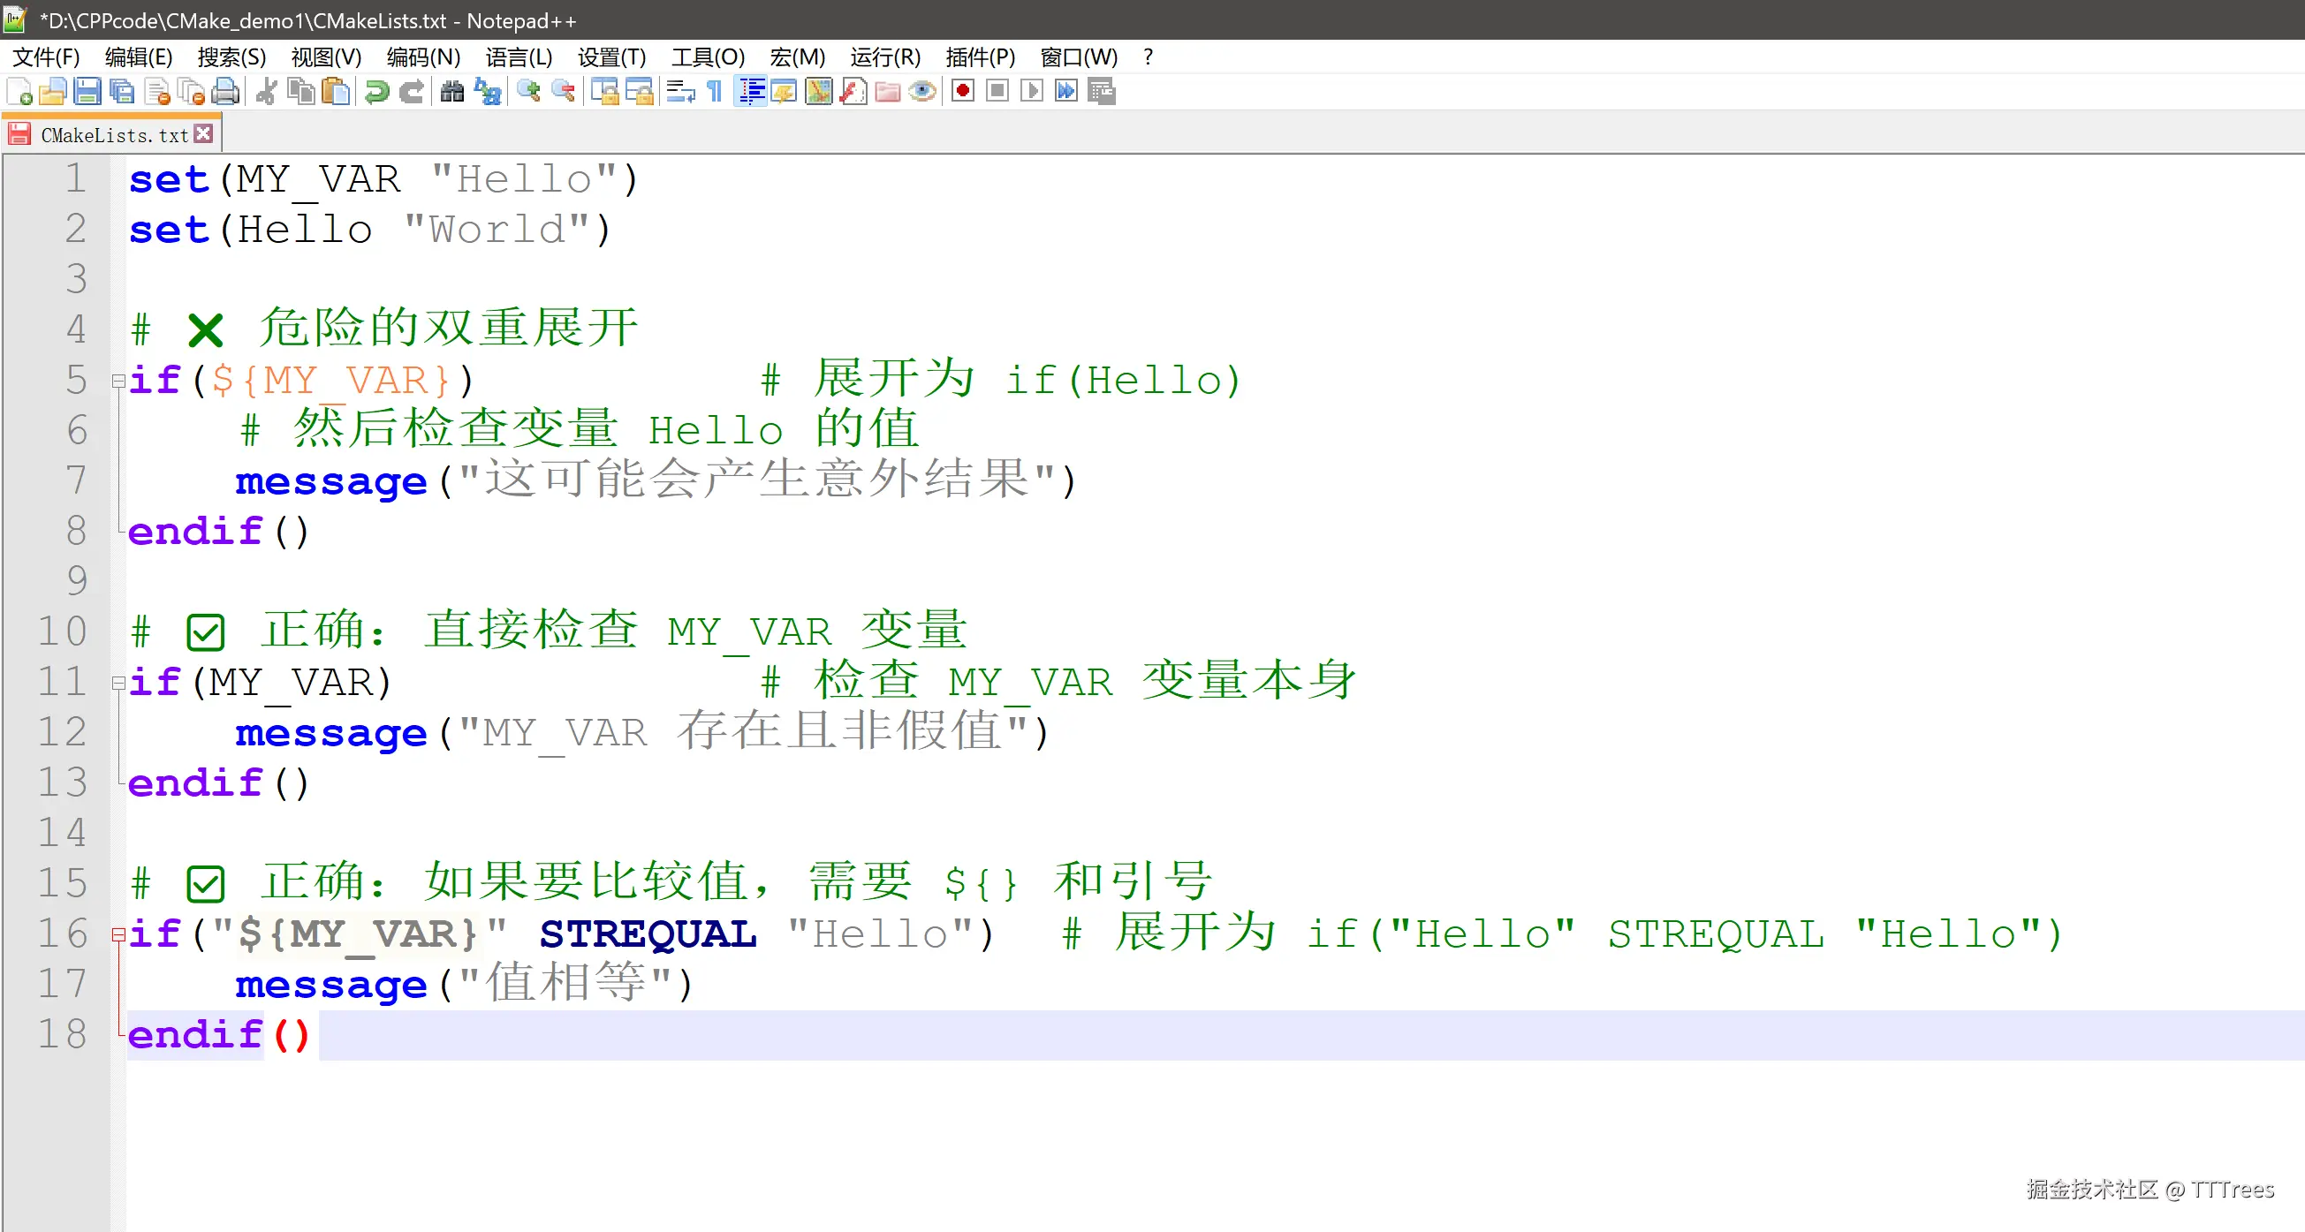This screenshot has width=2305, height=1232.
Task: Click the line number 9 margin
Action: (76, 580)
